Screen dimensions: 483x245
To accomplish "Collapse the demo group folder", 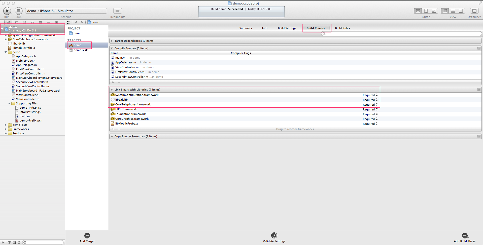I will pos(6,52).
